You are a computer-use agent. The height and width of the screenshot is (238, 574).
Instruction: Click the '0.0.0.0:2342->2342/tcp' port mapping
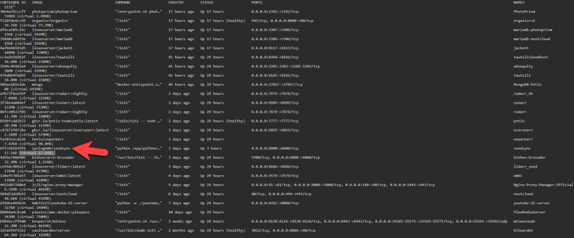pos(275,11)
